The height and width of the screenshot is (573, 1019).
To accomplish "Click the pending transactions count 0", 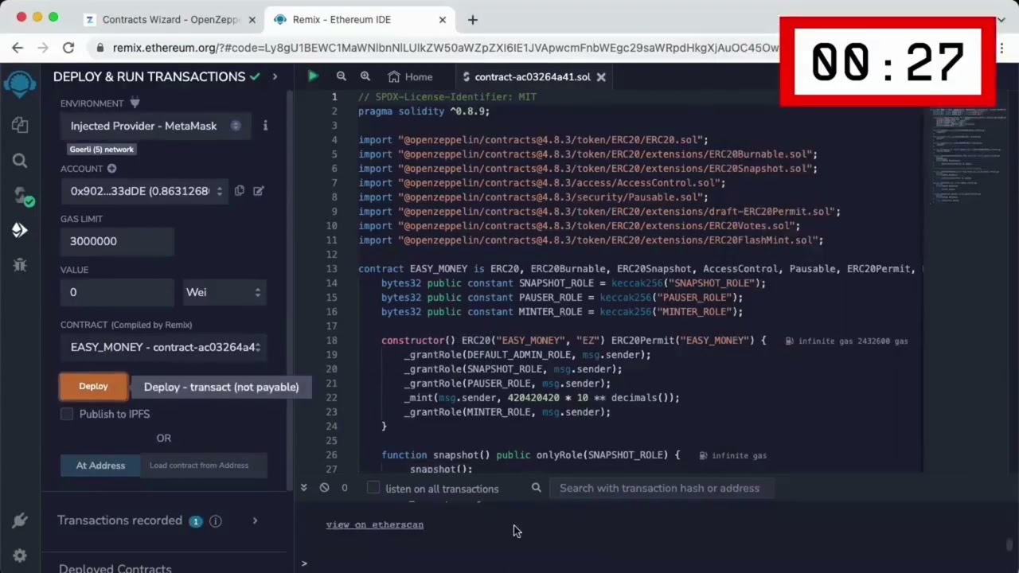I will (x=344, y=488).
